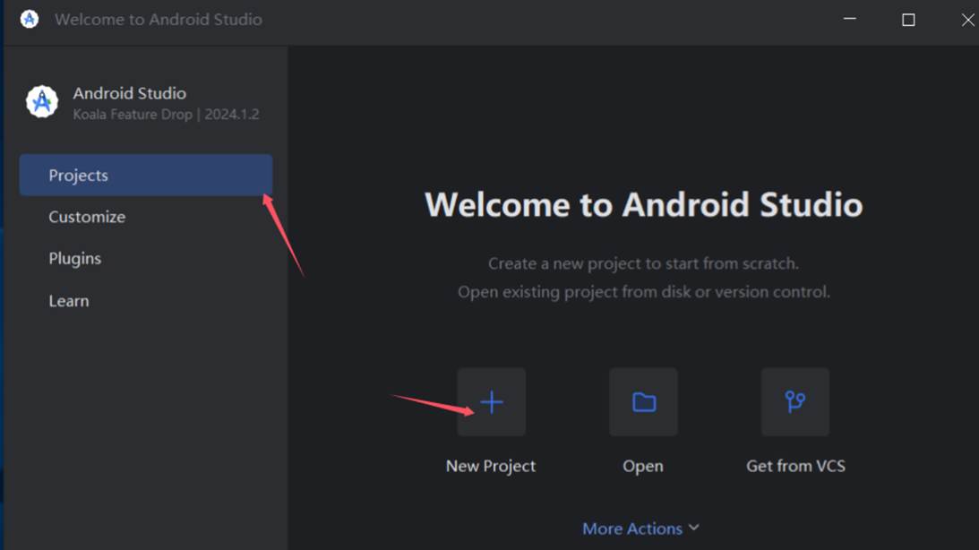Select the Projects tab

[x=146, y=176]
